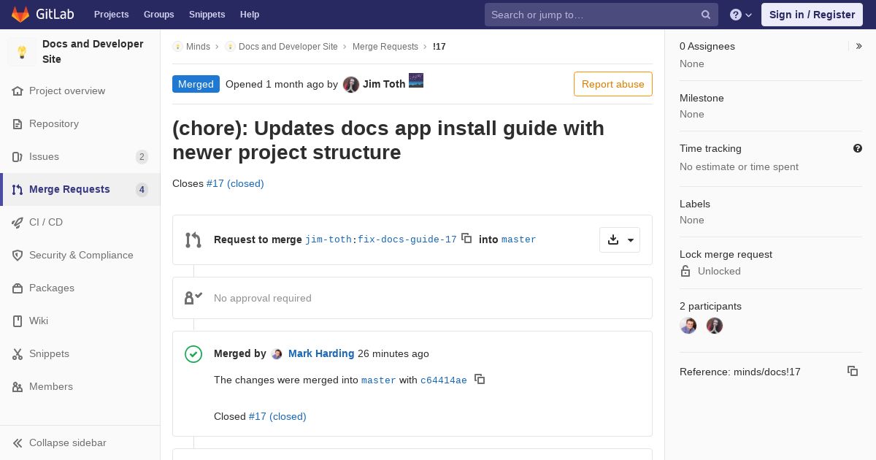Viewport: 876px width, 460px height.
Task: Click the Repository file icon
Action: pyautogui.click(x=18, y=123)
